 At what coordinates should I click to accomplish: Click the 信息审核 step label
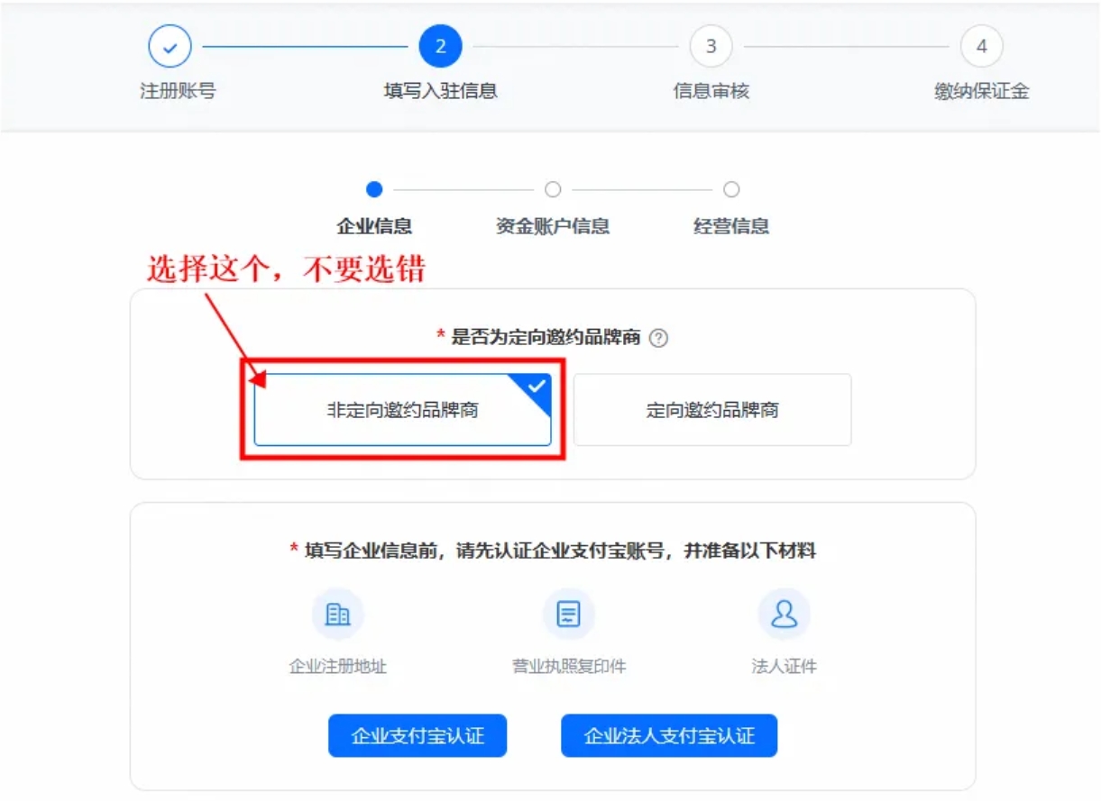click(x=711, y=91)
